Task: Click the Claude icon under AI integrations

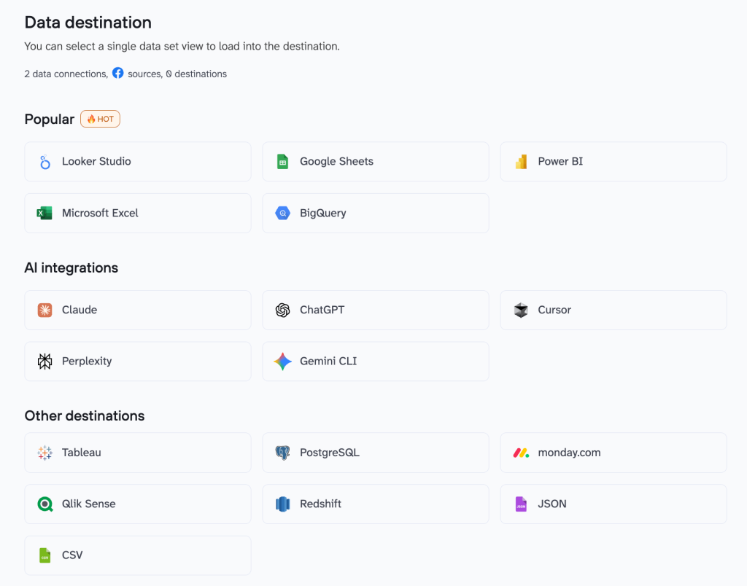Action: click(44, 310)
